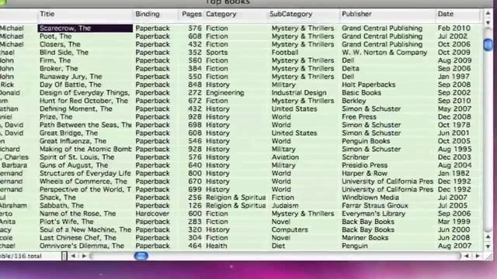Viewport: 497px width, 279px height.
Task: Click the 'Sports' category cell
Action: pos(217,53)
